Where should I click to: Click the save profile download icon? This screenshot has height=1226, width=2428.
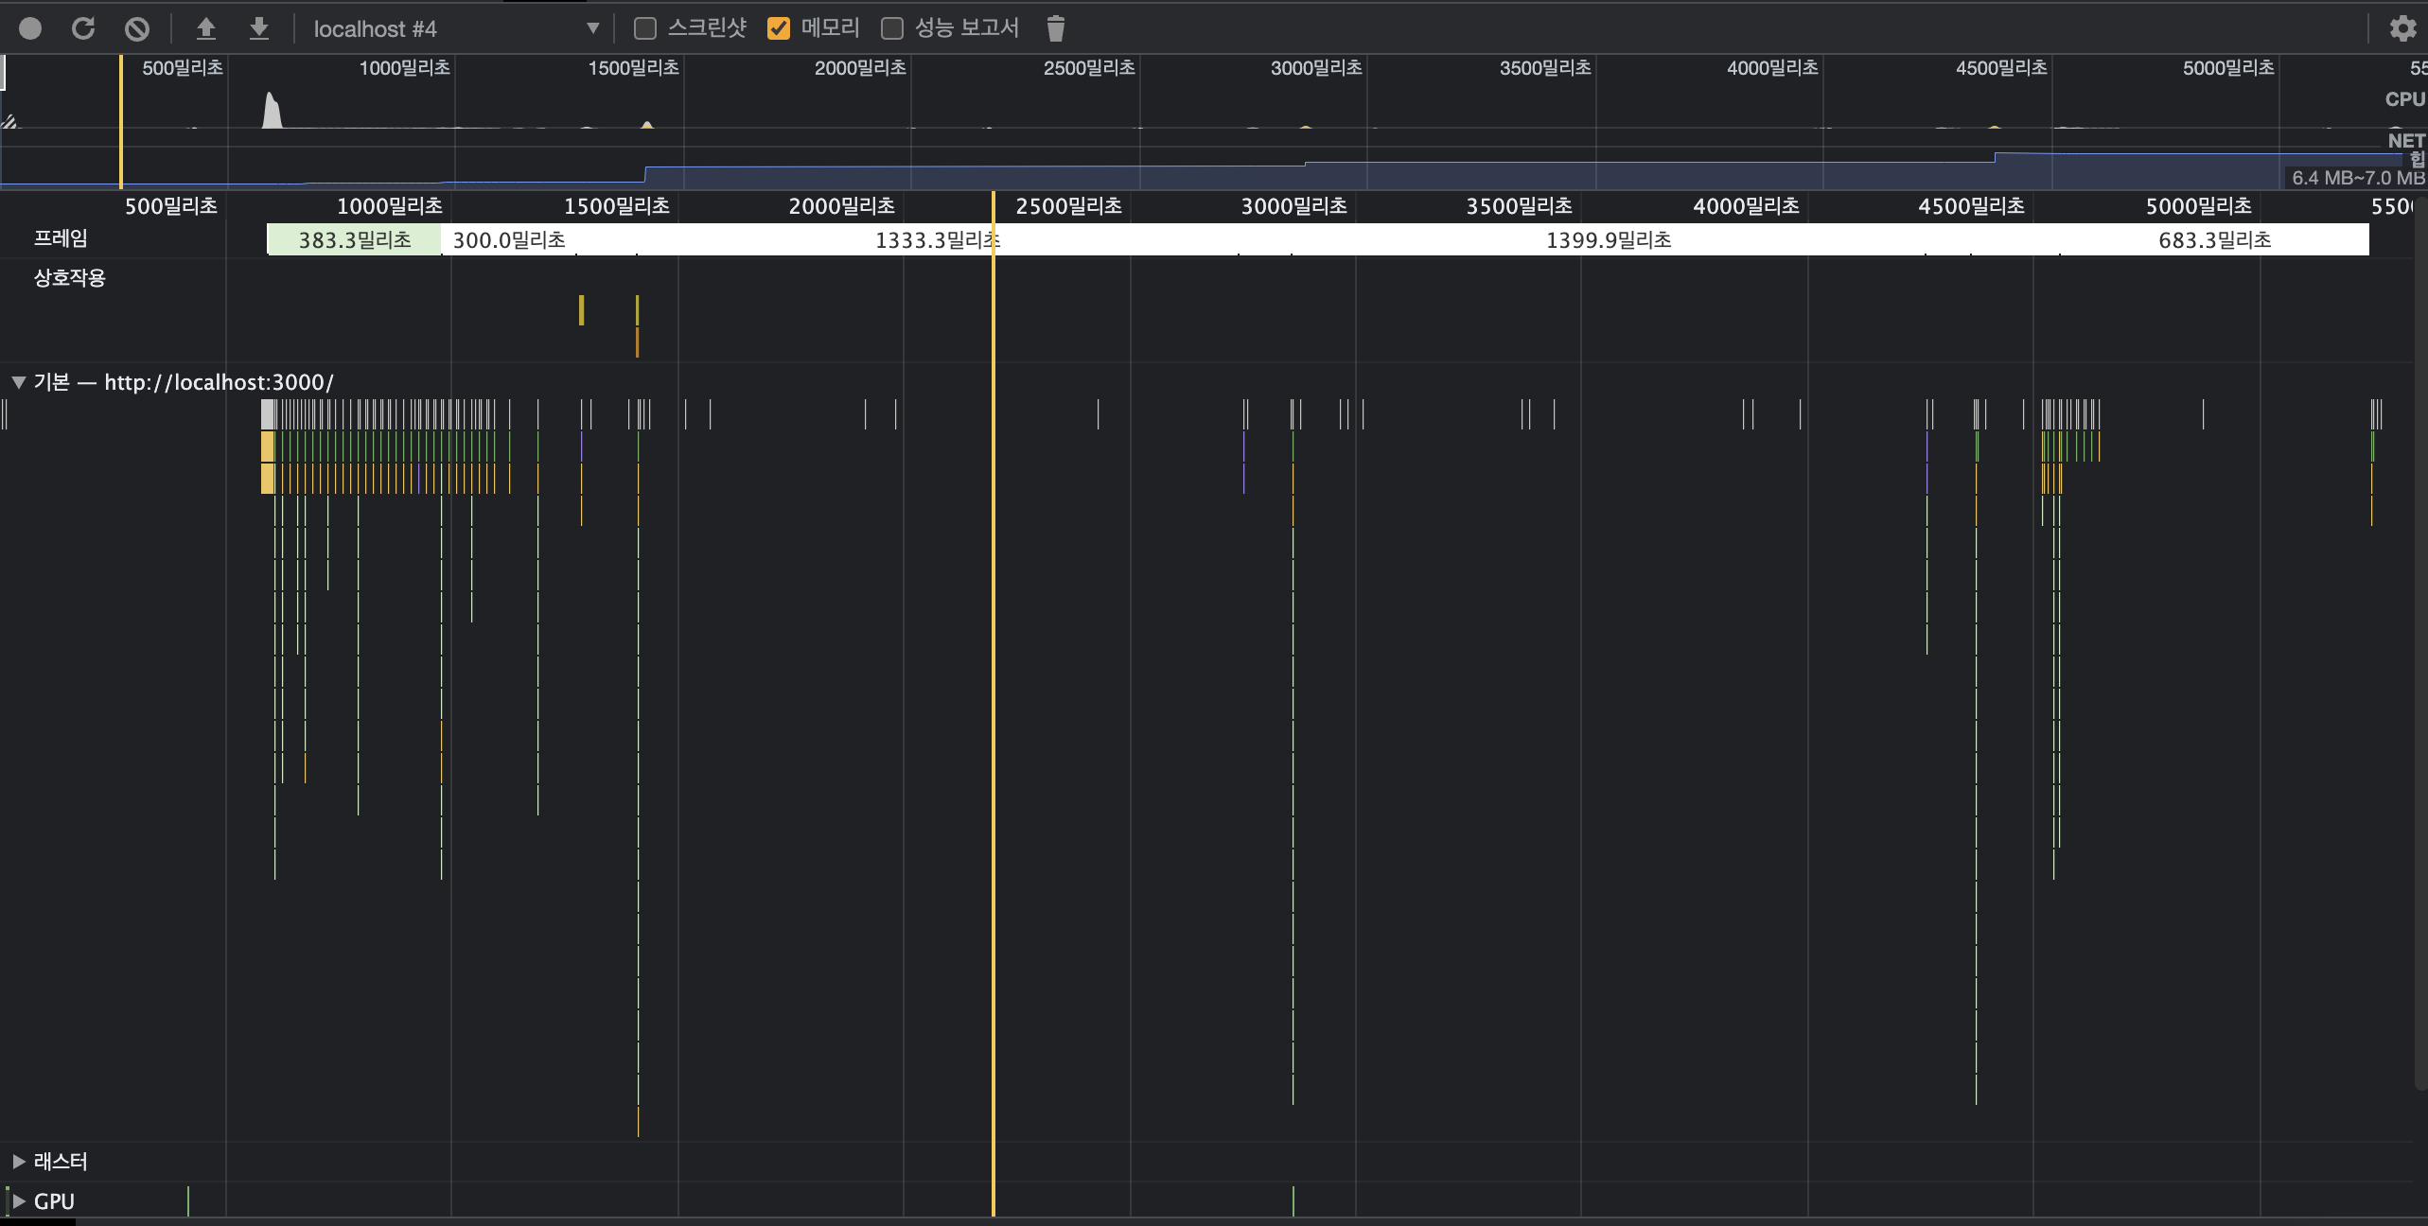[x=258, y=28]
